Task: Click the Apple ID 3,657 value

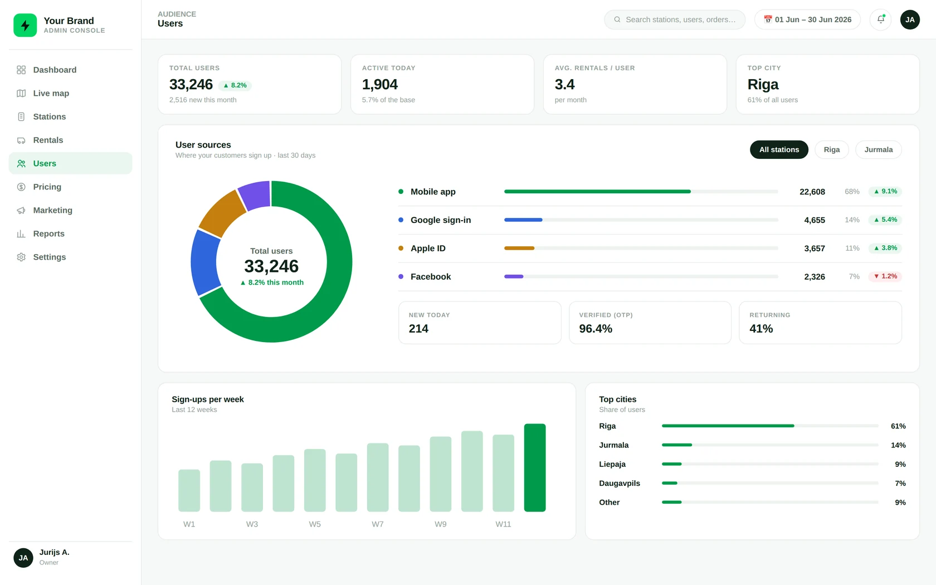Action: click(x=815, y=248)
